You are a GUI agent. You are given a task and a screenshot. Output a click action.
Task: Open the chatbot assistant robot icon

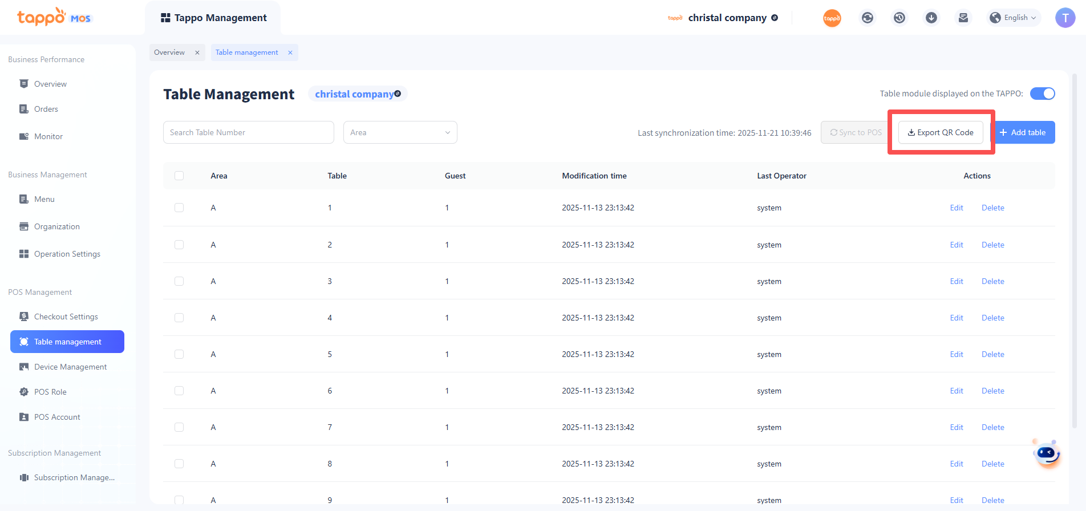click(x=1047, y=454)
